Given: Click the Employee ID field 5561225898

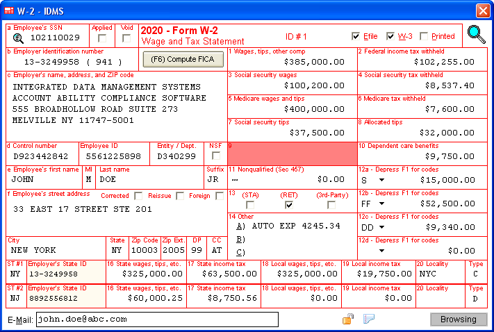Looking at the screenshot, I should tap(114, 156).
